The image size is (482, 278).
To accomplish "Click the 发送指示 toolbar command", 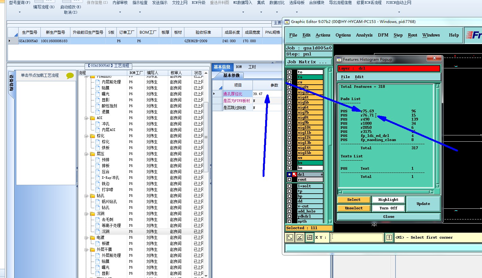I will (x=160, y=3).
